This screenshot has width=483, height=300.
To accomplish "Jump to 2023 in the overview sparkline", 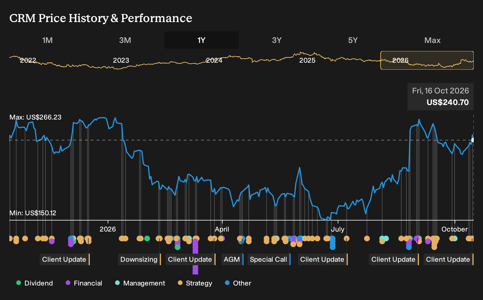I will coord(121,60).
